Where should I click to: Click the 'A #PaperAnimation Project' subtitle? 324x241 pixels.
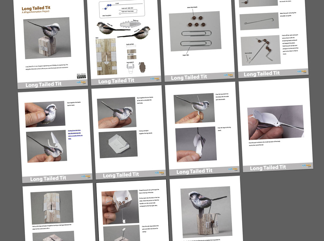[36, 12]
